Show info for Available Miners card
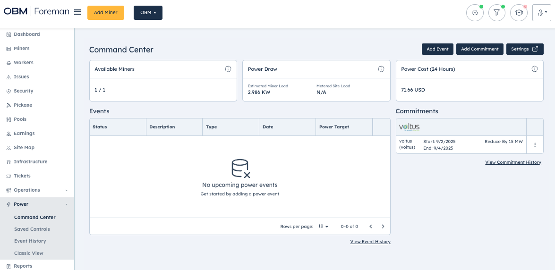The height and width of the screenshot is (270, 555). tap(228, 69)
